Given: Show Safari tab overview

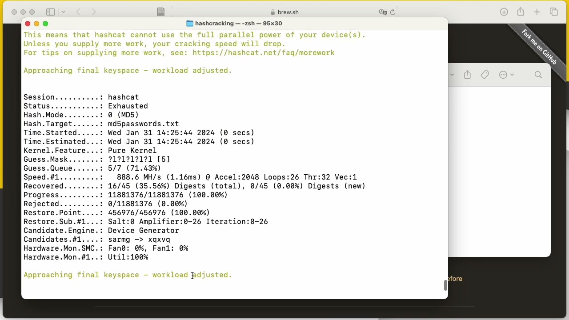Looking at the screenshot, I should 554,12.
